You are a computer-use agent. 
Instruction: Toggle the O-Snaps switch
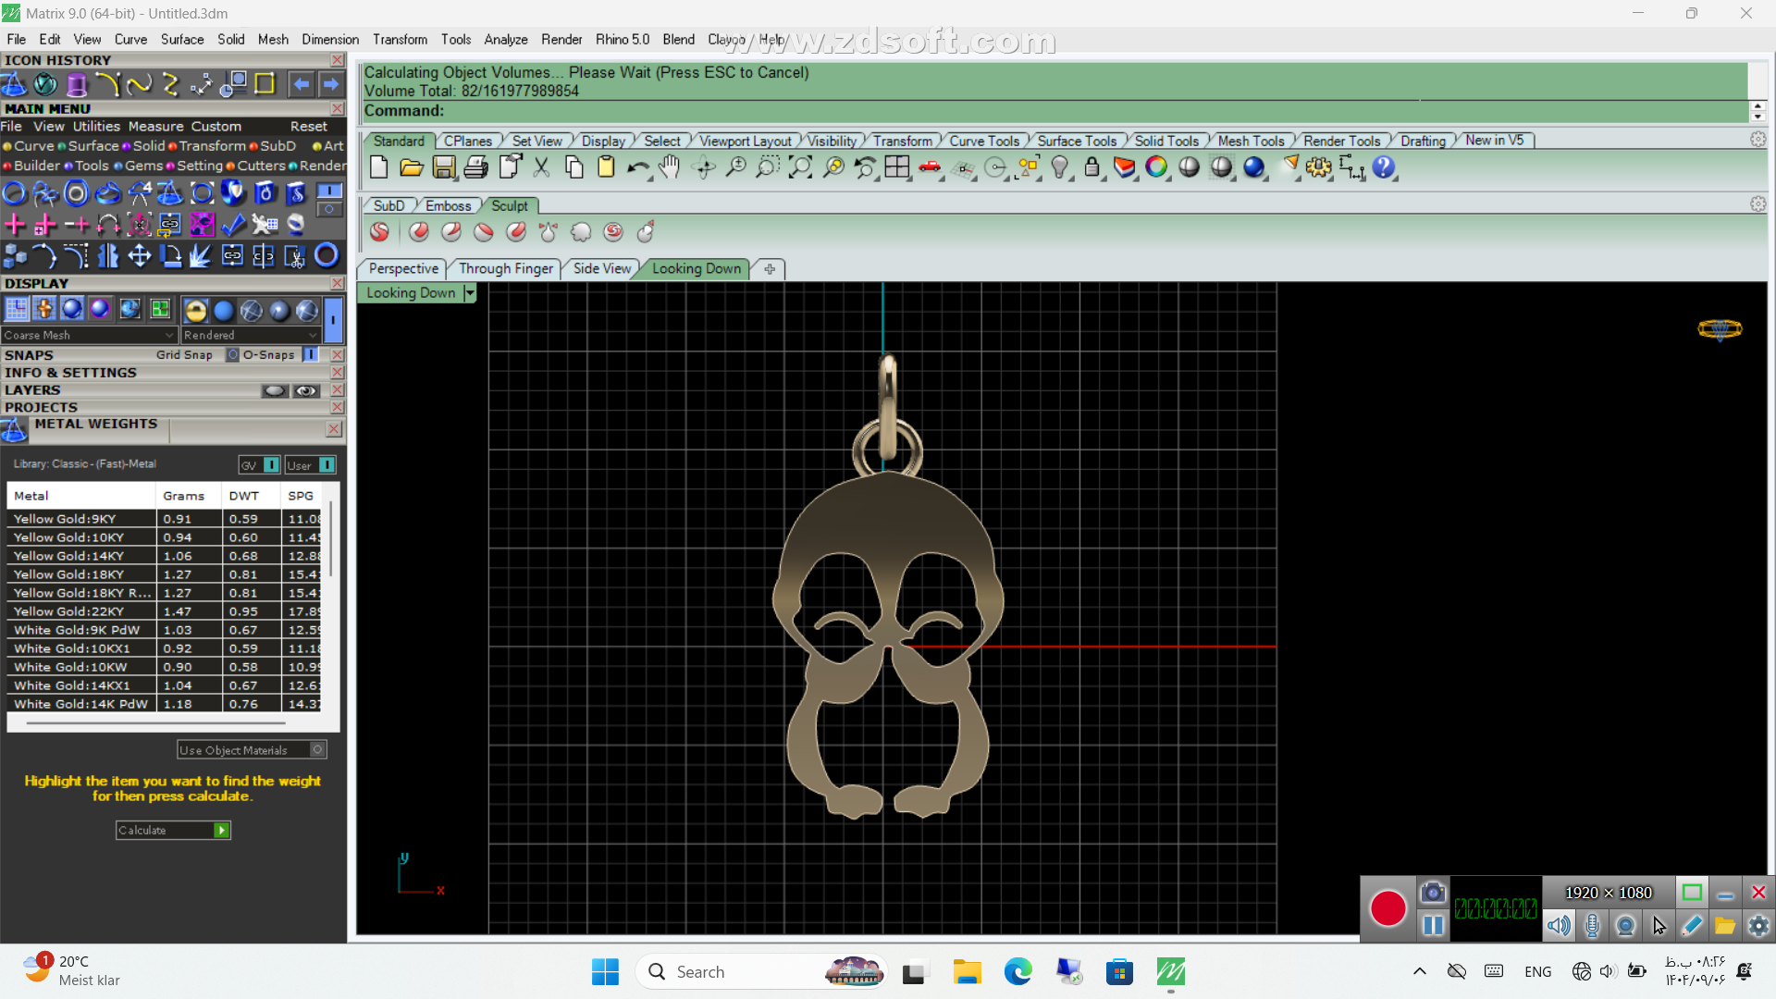pos(311,355)
